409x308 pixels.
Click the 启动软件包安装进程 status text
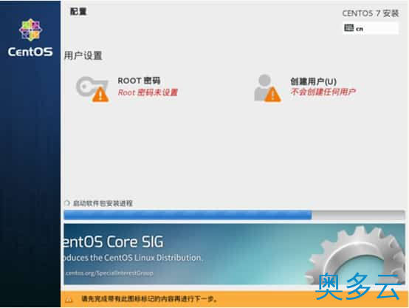coord(103,203)
